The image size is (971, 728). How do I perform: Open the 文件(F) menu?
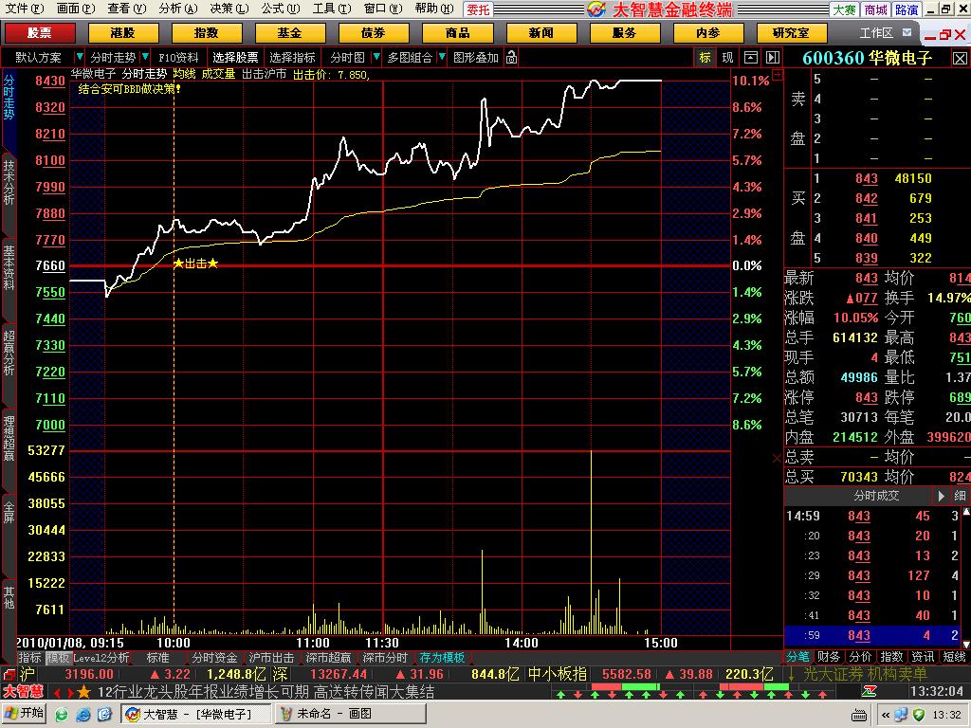(x=25, y=9)
